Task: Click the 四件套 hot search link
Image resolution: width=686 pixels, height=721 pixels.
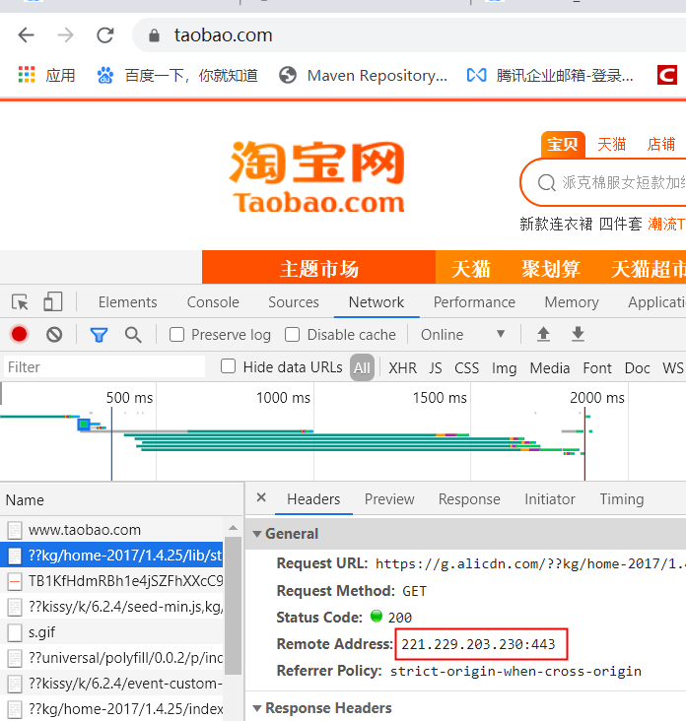Action: (x=620, y=224)
